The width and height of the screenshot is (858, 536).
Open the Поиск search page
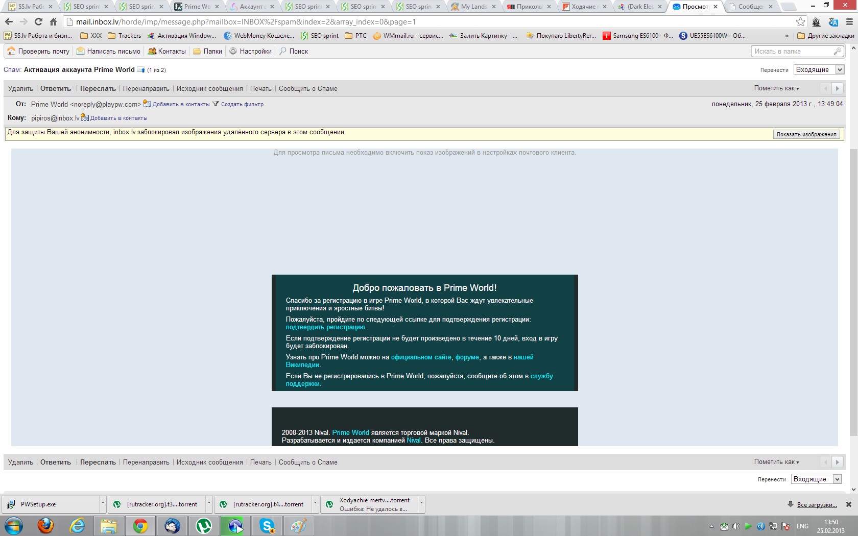pyautogui.click(x=294, y=51)
